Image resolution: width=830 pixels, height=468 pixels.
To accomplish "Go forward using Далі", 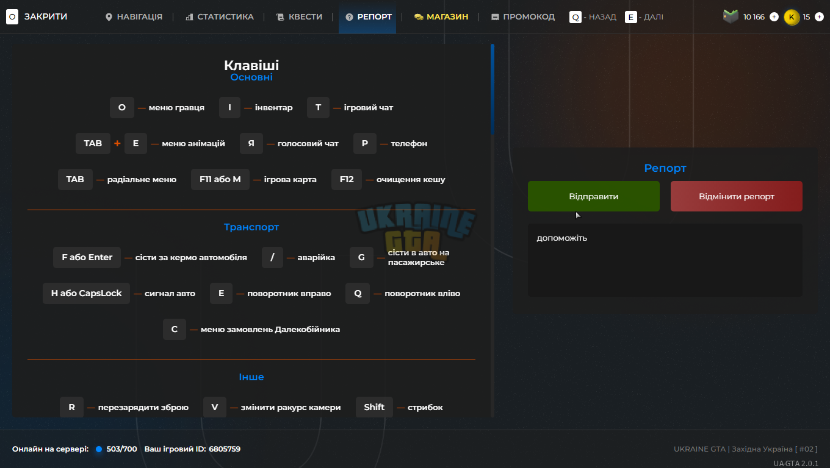I will (x=654, y=17).
